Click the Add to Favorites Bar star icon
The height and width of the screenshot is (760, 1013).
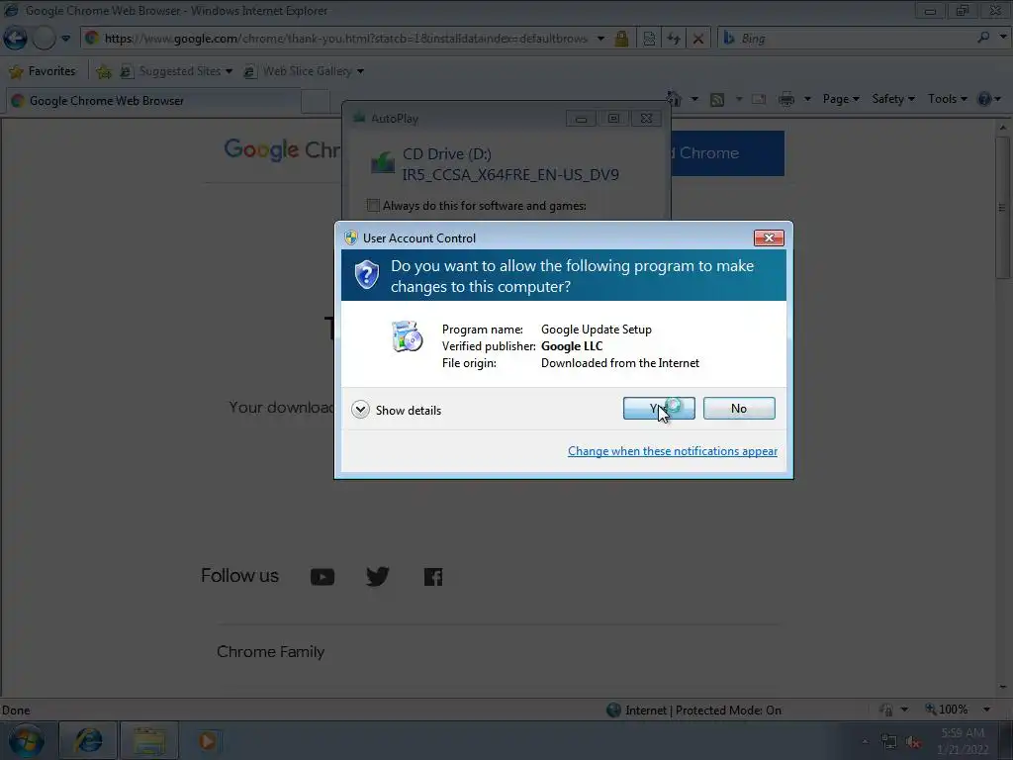103,71
